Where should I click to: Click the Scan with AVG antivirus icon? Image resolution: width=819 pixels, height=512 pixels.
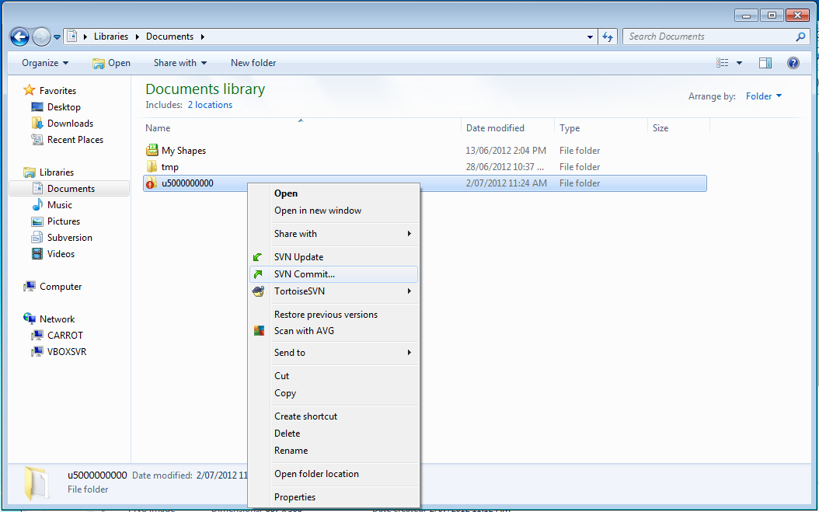click(x=259, y=330)
